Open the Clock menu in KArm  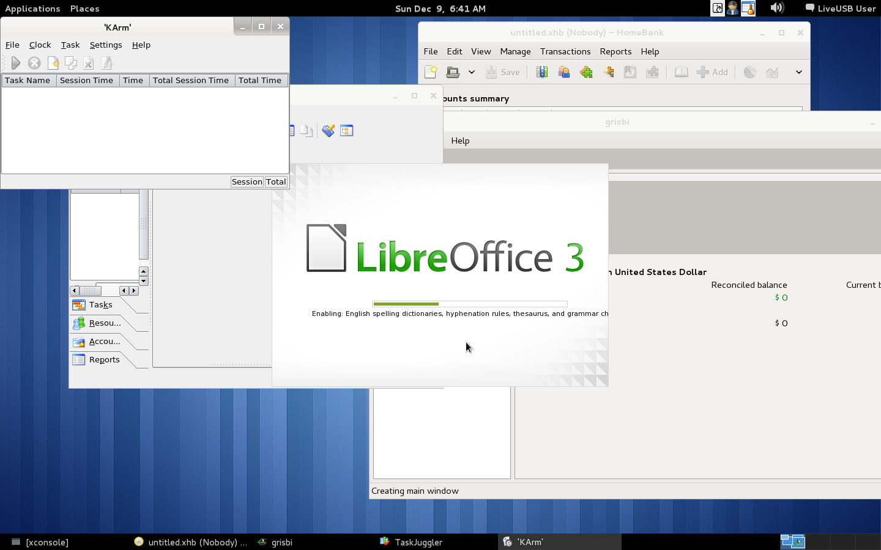[40, 45]
